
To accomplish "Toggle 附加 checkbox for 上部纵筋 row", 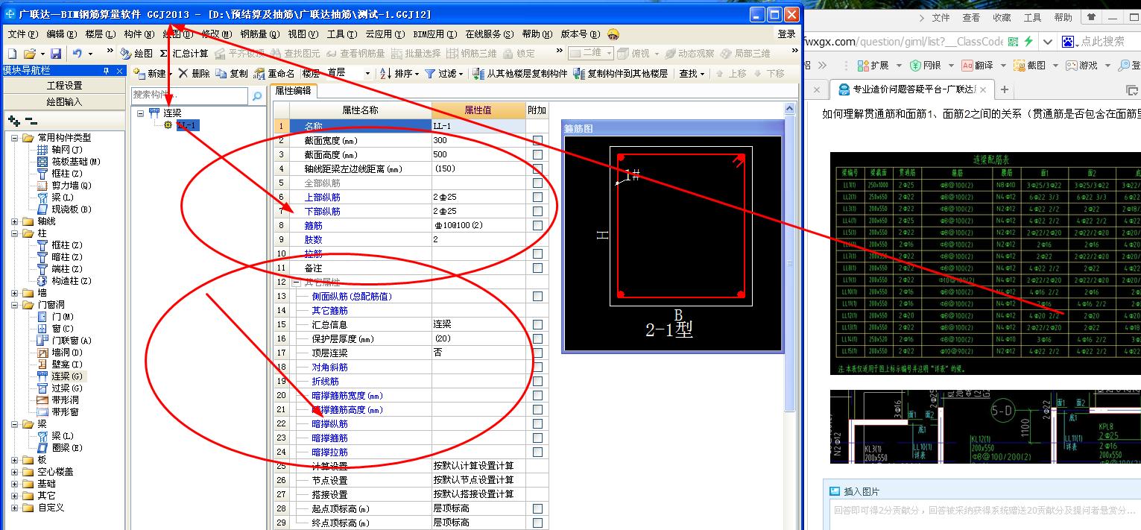I will pyautogui.click(x=537, y=197).
